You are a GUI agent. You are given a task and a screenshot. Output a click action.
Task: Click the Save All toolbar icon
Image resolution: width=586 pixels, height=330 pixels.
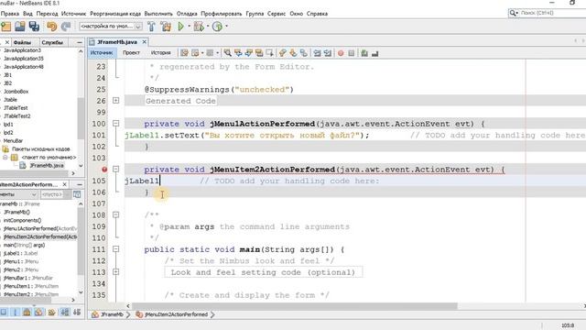click(x=34, y=27)
